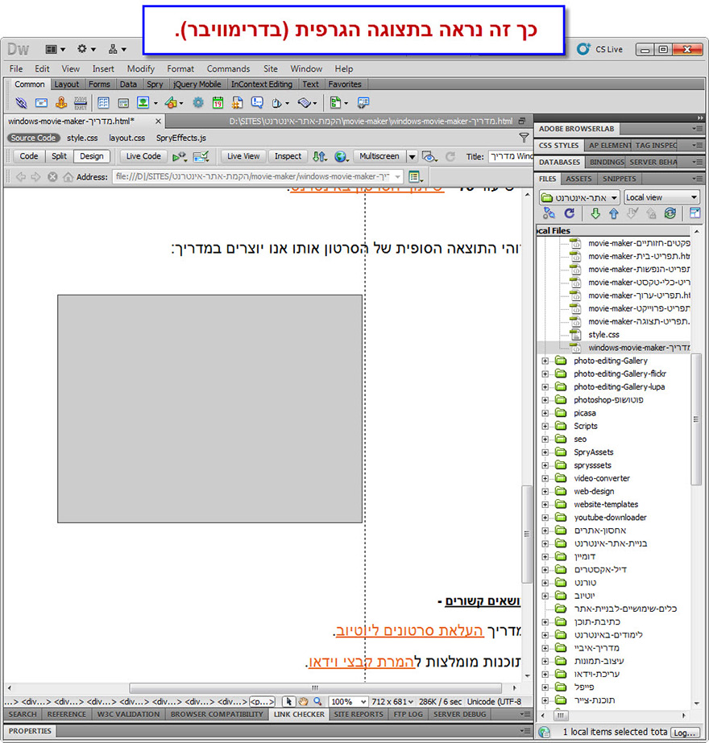Click the Images insert icon
Screen dimensions: 709x743
click(x=143, y=102)
